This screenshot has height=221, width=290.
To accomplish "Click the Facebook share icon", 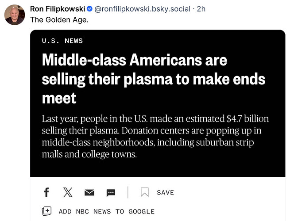I will tap(46, 192).
